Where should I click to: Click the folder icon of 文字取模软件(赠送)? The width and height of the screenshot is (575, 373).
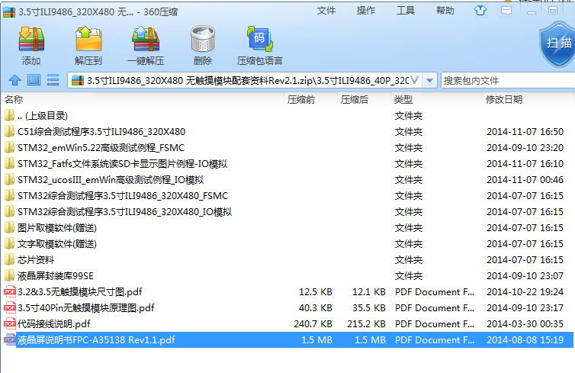(x=10, y=243)
